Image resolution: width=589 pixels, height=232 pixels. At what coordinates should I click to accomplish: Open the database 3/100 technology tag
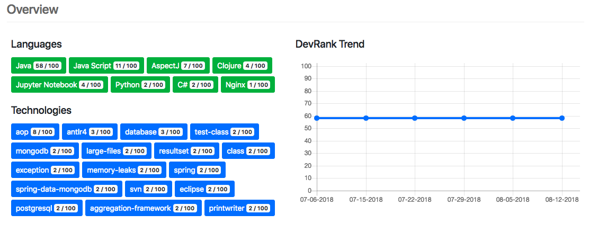[154, 132]
